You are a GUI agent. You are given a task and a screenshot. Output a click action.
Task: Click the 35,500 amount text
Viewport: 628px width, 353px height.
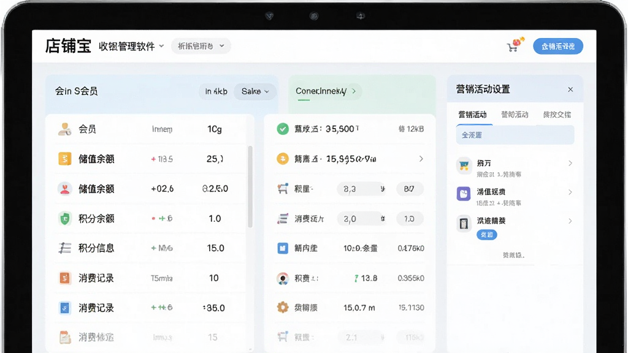pyautogui.click(x=340, y=129)
